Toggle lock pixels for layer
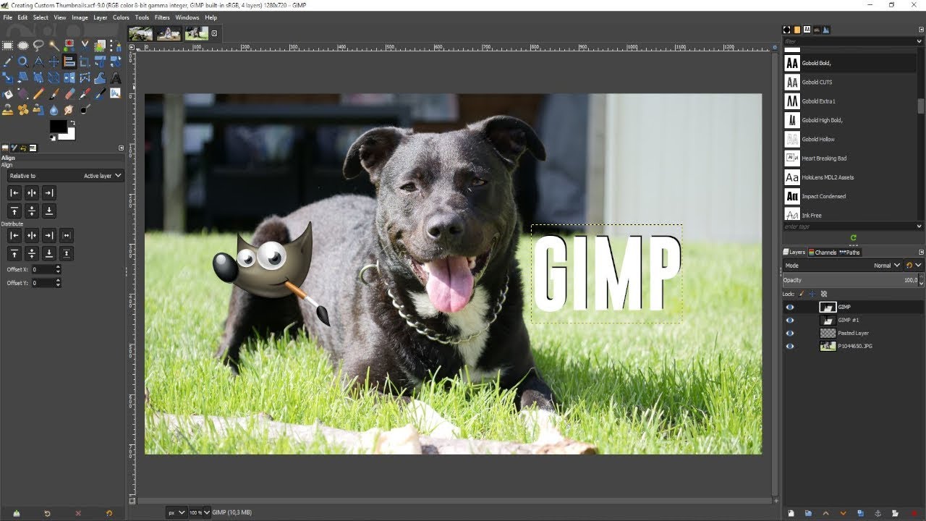Viewport: 926px width, 521px height. click(x=802, y=294)
